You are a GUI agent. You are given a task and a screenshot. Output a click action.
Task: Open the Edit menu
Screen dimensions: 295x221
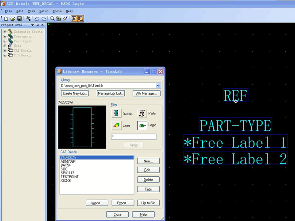click(x=20, y=11)
